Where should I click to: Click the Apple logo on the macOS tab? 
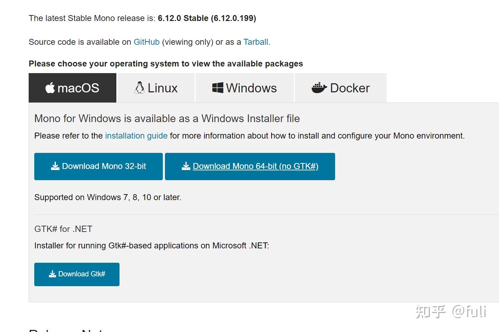click(x=50, y=88)
